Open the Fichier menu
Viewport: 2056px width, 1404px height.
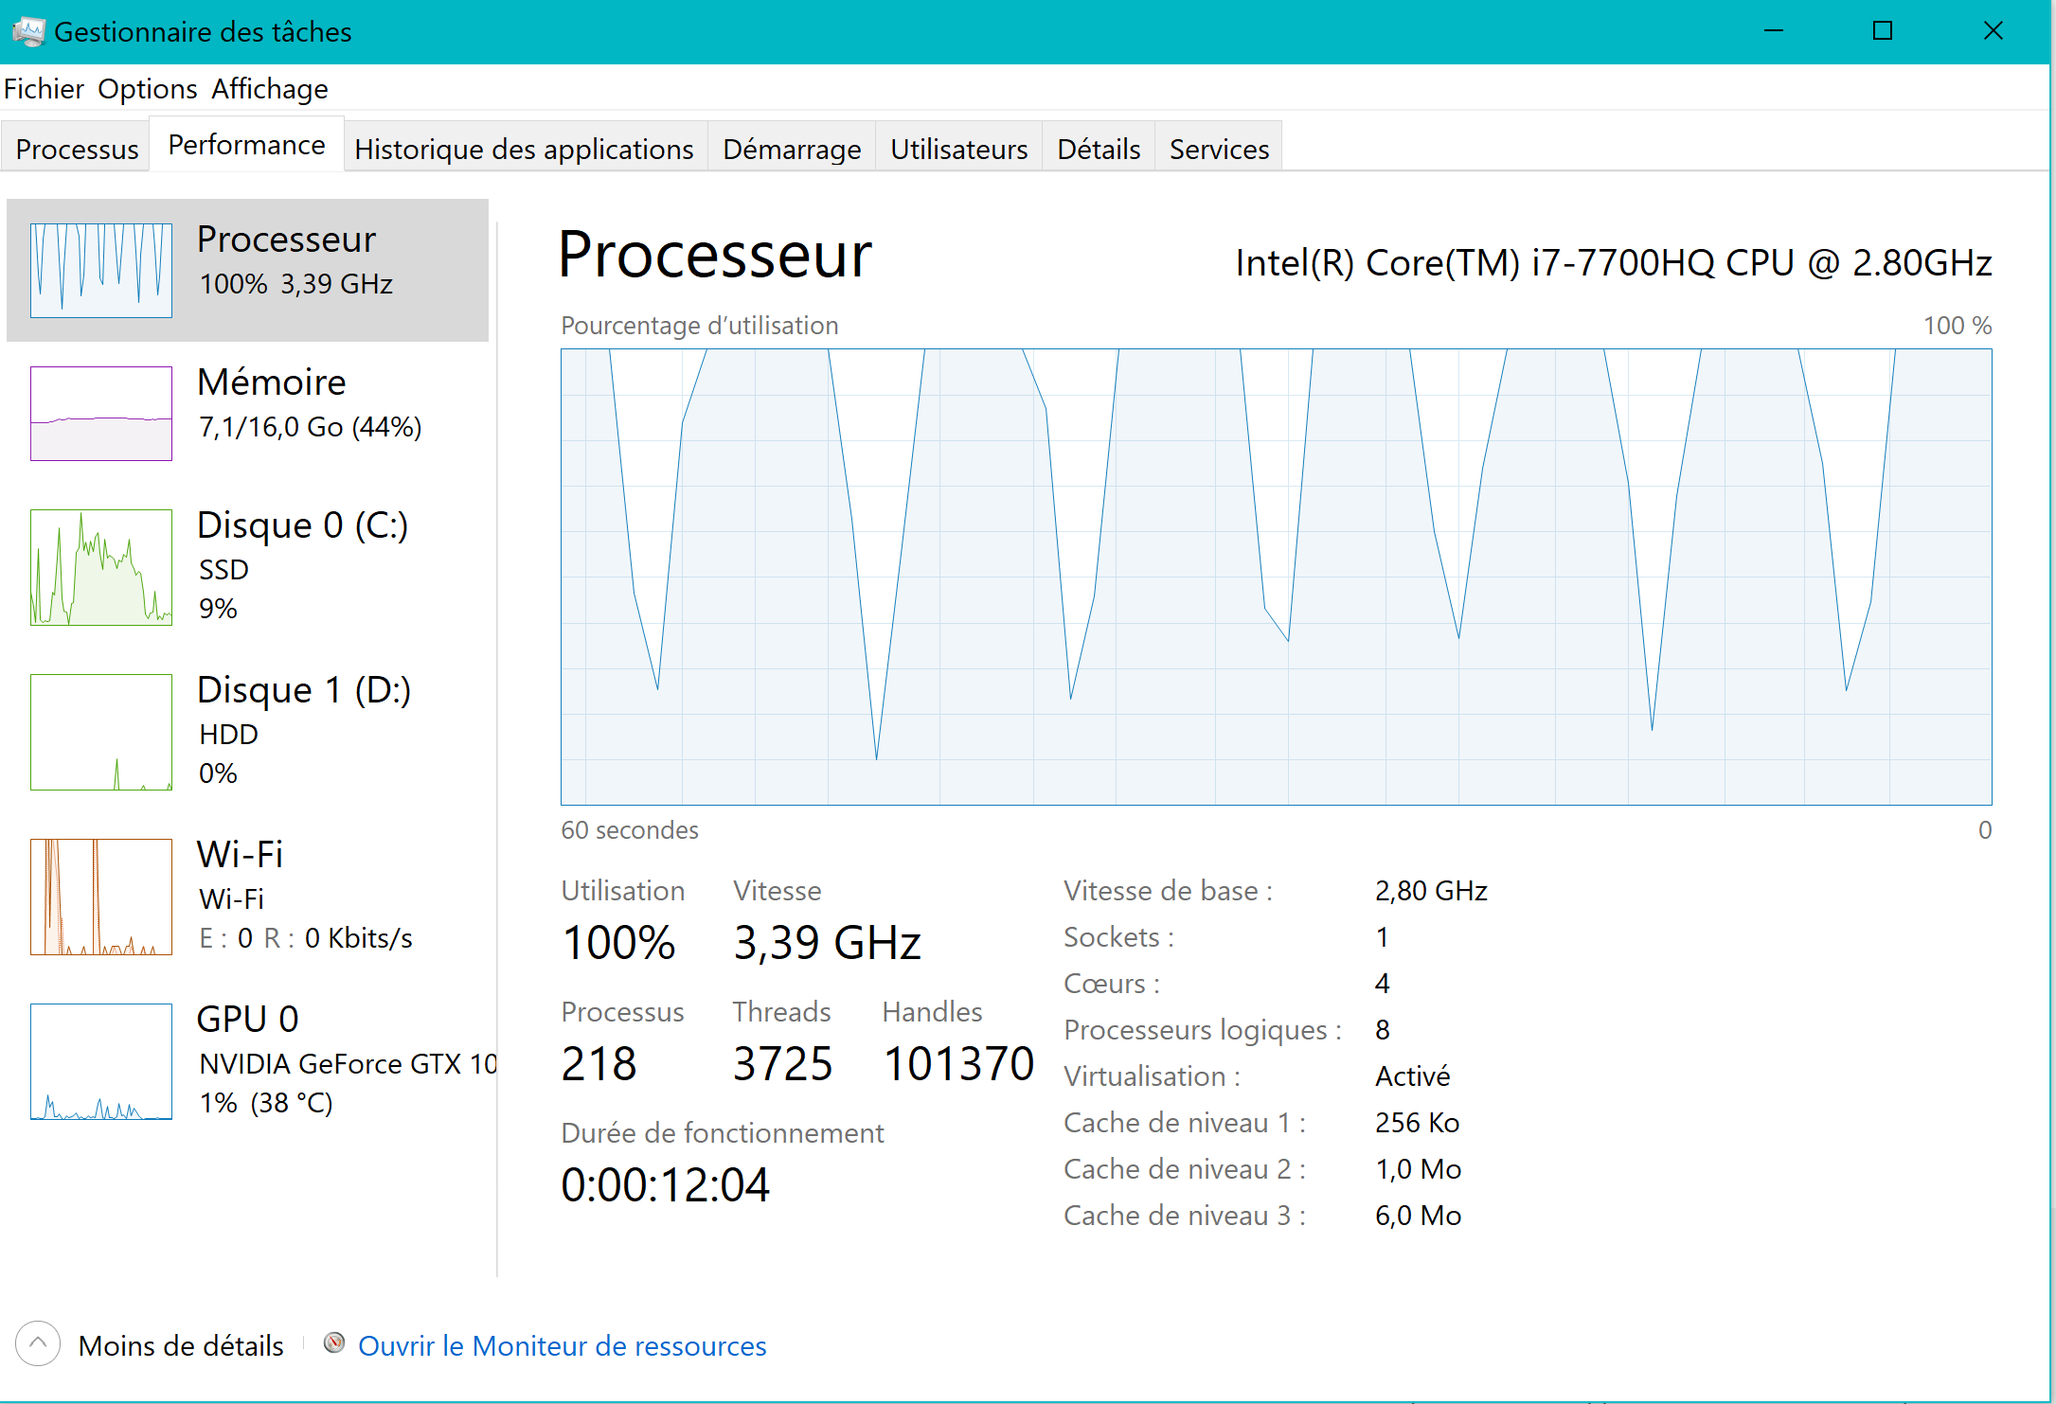(x=44, y=89)
